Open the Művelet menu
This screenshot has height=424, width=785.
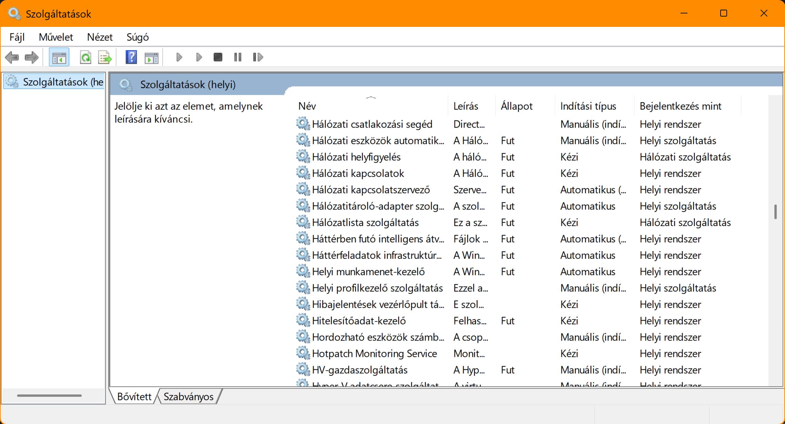point(56,37)
